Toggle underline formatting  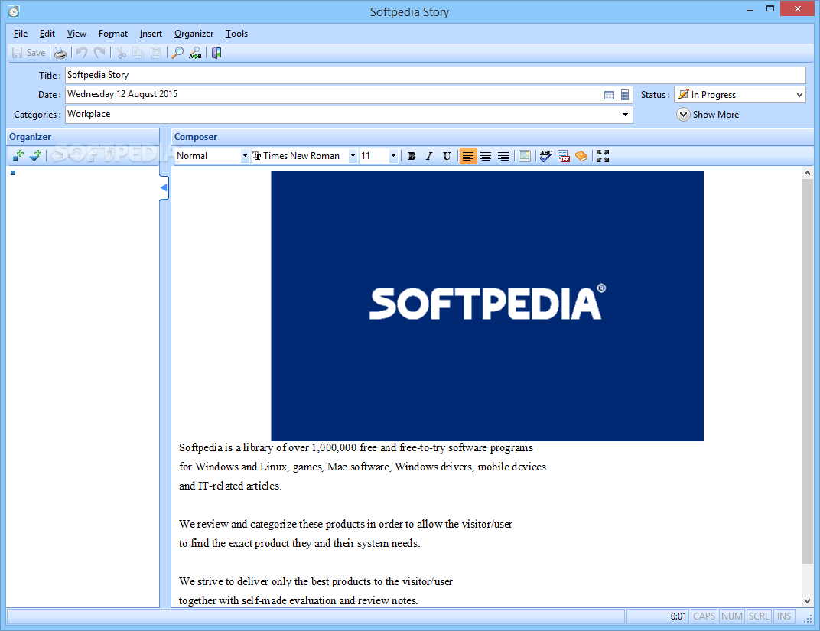pyautogui.click(x=447, y=156)
